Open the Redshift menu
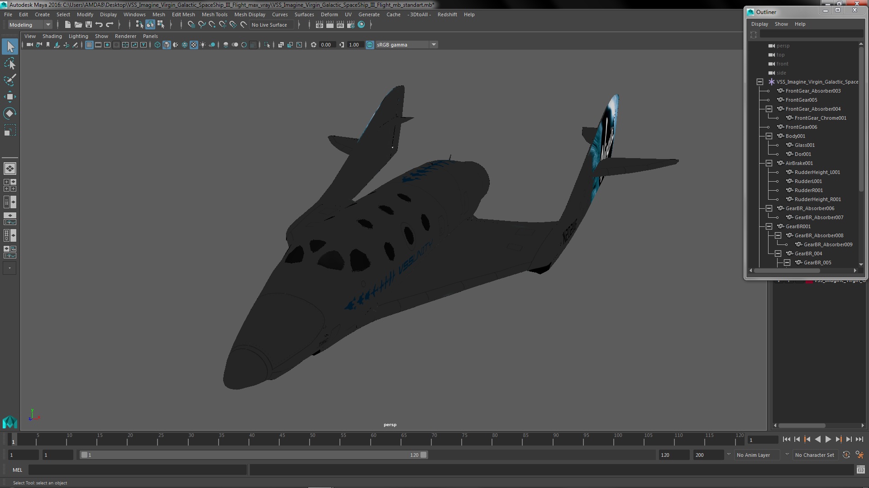Screen dimensions: 869x488 [x=447, y=14]
